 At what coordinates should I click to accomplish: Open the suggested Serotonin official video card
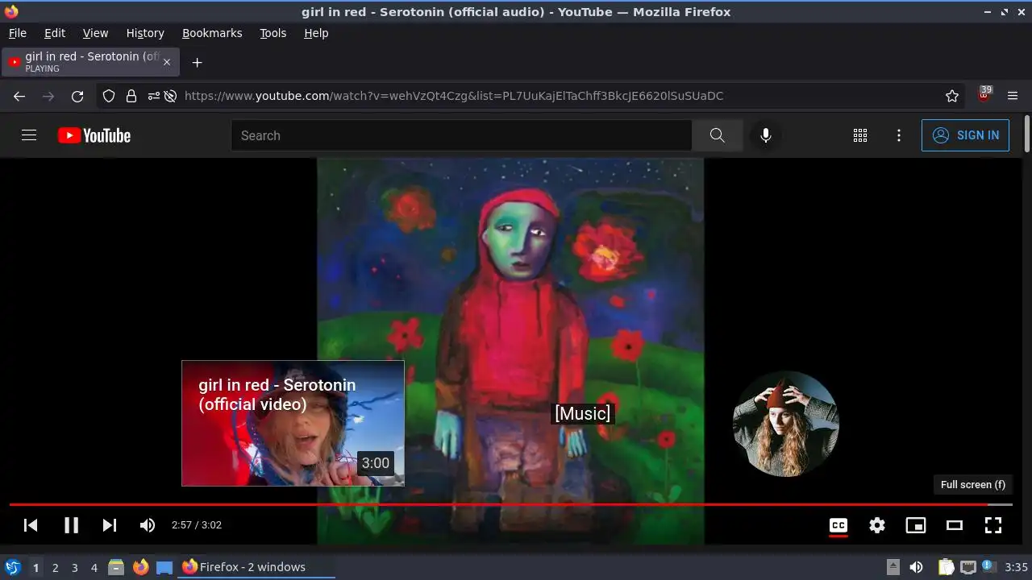[293, 423]
